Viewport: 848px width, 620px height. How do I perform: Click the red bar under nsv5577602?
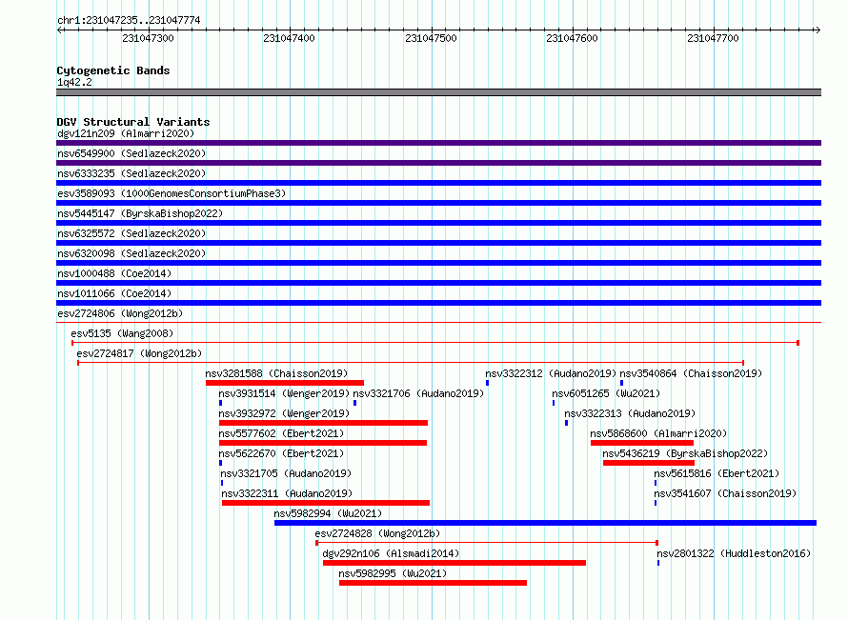(x=323, y=443)
